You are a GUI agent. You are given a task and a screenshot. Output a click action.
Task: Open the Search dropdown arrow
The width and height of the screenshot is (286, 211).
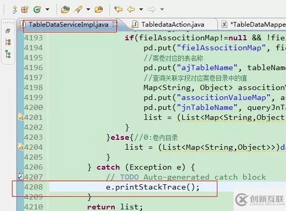point(88,9)
